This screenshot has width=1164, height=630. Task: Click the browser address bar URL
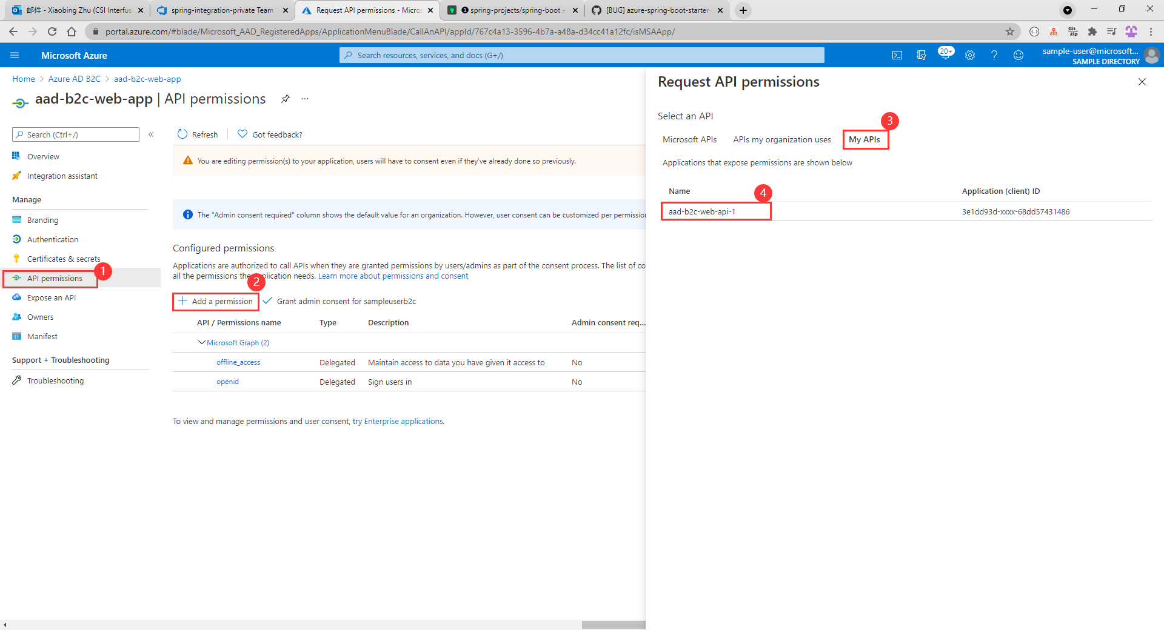point(390,31)
